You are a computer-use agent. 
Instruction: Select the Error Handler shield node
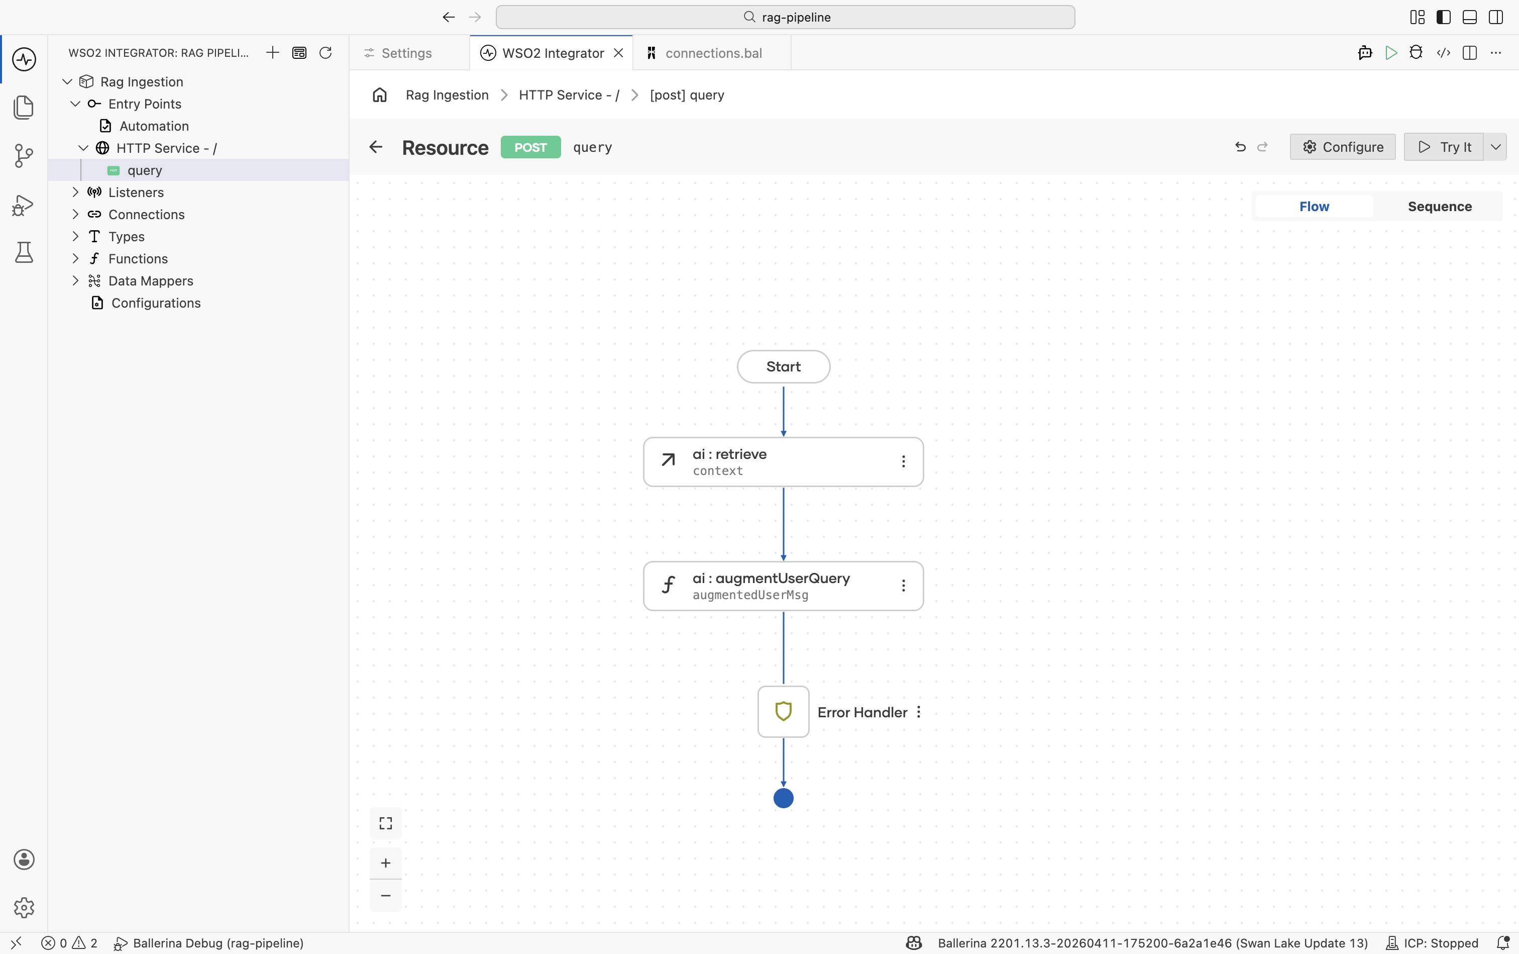[x=783, y=712]
